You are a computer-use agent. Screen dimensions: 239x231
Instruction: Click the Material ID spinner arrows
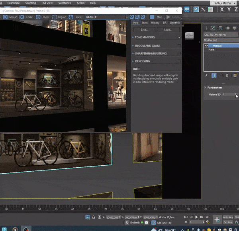click(235, 94)
